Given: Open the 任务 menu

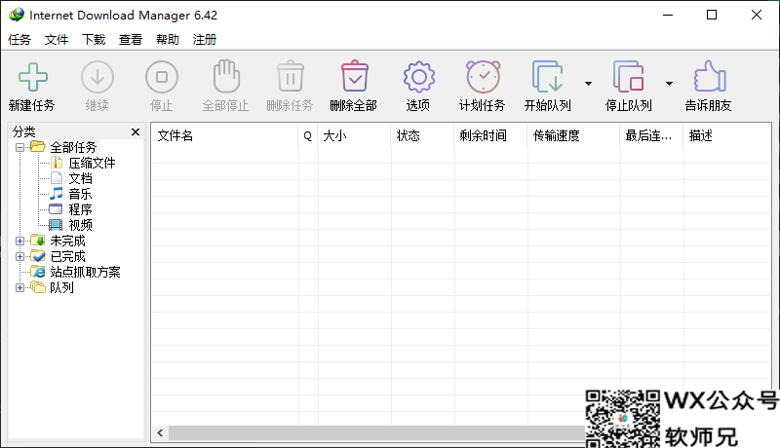Looking at the screenshot, I should tap(19, 40).
